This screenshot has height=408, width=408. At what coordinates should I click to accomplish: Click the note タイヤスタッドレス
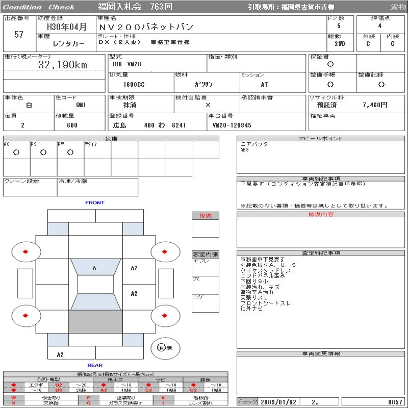point(265,270)
